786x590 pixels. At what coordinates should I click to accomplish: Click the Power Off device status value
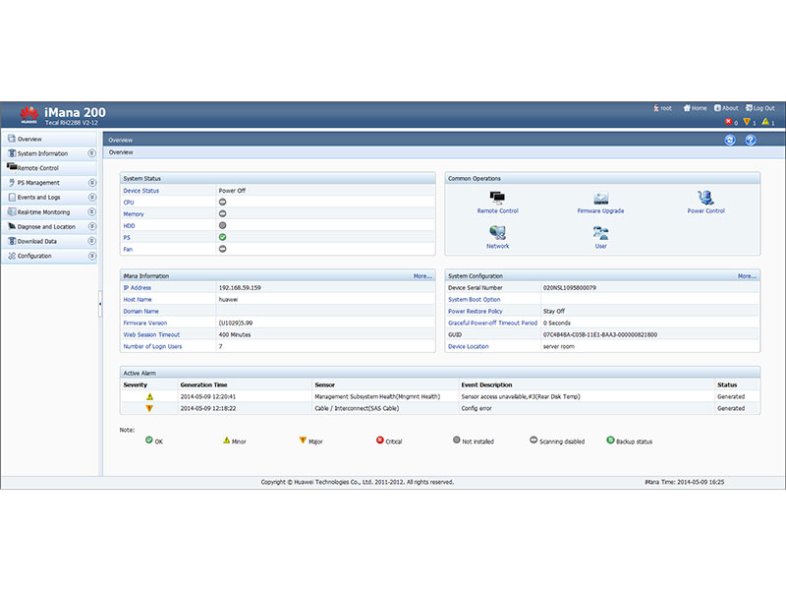click(x=232, y=191)
